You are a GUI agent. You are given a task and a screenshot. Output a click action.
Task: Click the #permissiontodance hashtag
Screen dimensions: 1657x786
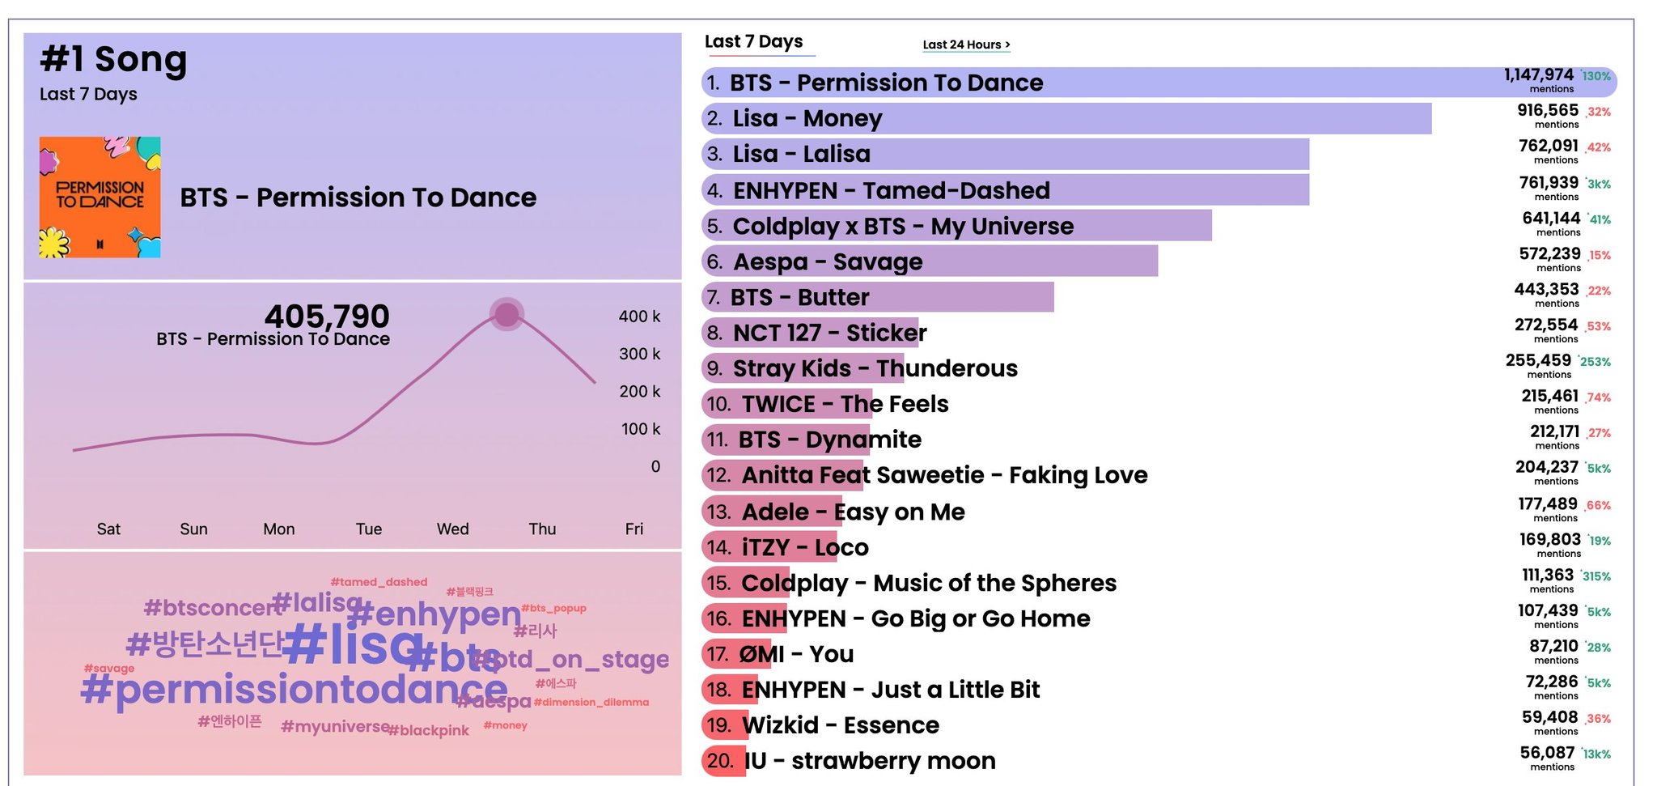pos(295,690)
